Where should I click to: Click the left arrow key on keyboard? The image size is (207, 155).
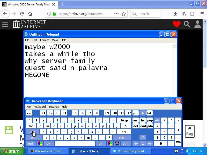(x=136, y=143)
